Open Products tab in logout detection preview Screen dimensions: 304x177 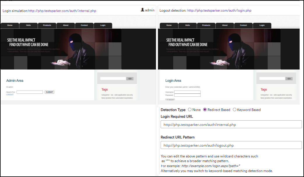206,25
